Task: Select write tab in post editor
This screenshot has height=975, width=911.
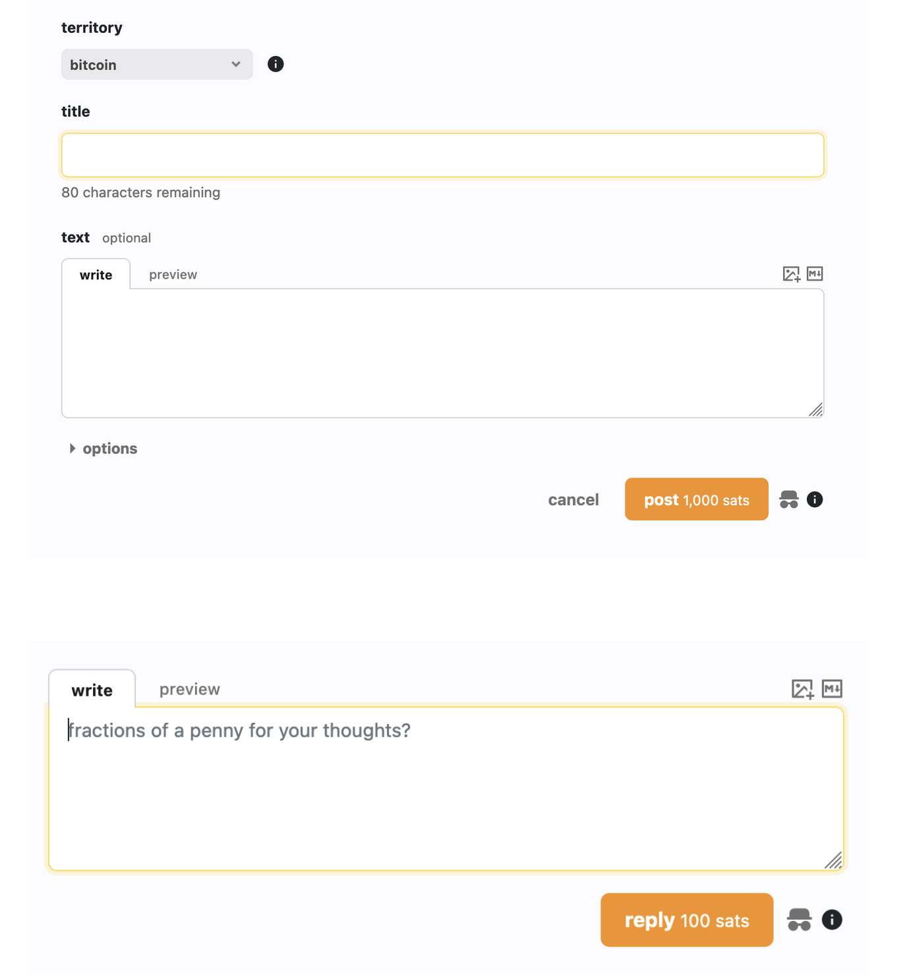Action: [x=96, y=275]
